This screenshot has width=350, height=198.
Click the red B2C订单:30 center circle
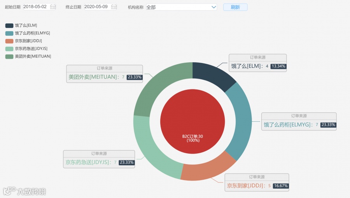coord(192,121)
